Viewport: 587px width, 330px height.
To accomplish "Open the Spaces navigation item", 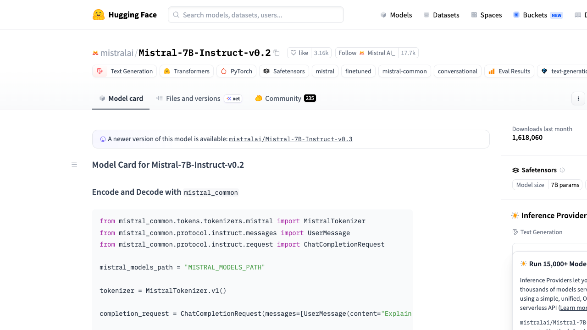I will [486, 15].
